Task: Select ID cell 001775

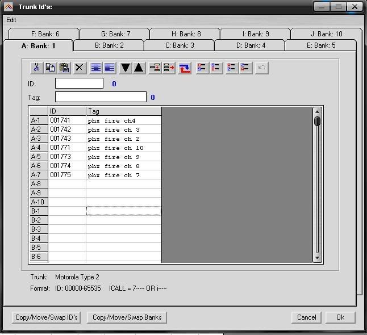Action: [67, 175]
